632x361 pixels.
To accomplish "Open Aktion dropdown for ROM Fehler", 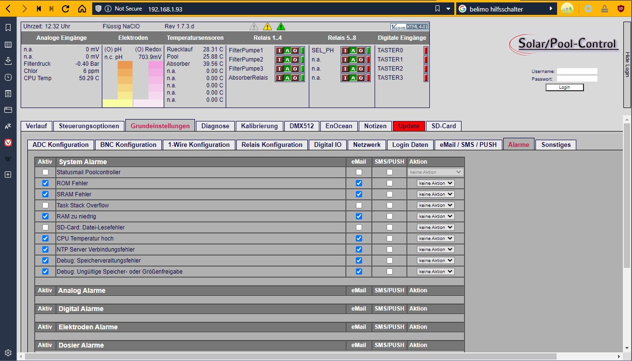I will click(436, 183).
